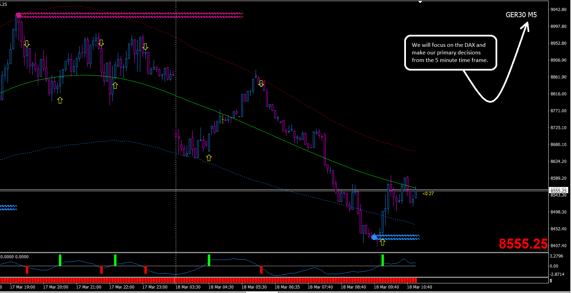This screenshot has width=571, height=293.
Task: Click the boxed 8555.25 current price on axis
Action: (x=558, y=190)
